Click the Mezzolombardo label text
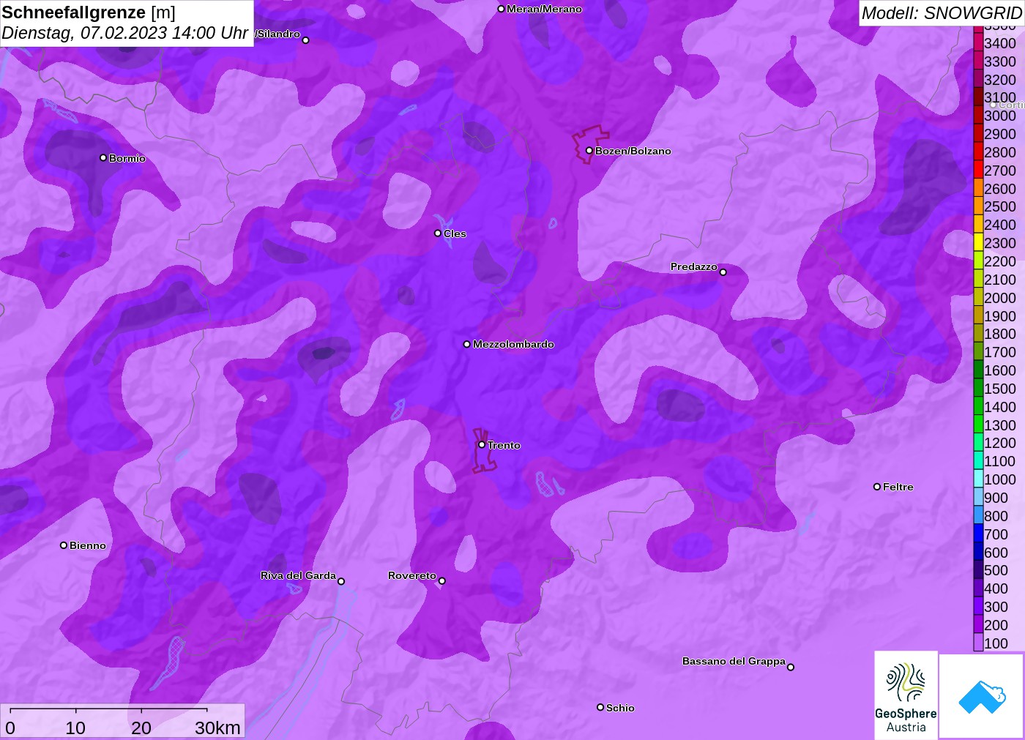The image size is (1025, 740). click(x=513, y=344)
